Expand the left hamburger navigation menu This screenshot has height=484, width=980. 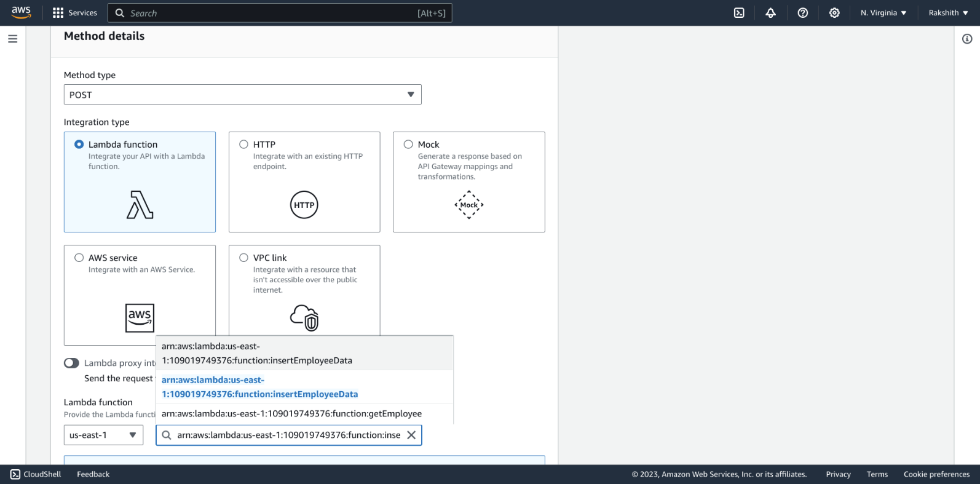point(12,39)
